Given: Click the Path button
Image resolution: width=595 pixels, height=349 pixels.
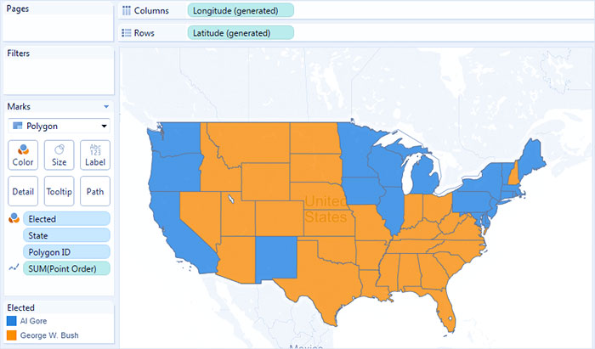Looking at the screenshot, I should pos(95,191).
